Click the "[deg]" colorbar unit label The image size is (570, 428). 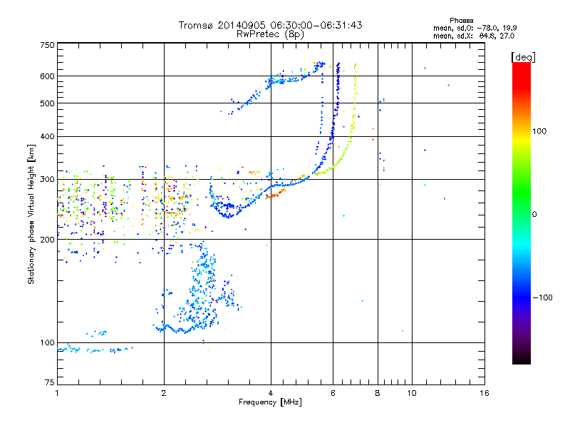[523, 57]
